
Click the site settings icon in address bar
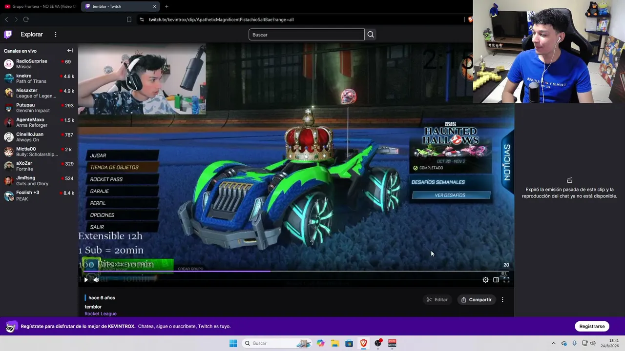(142, 19)
